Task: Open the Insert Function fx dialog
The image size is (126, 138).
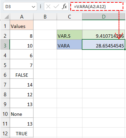Action: coord(64,6)
